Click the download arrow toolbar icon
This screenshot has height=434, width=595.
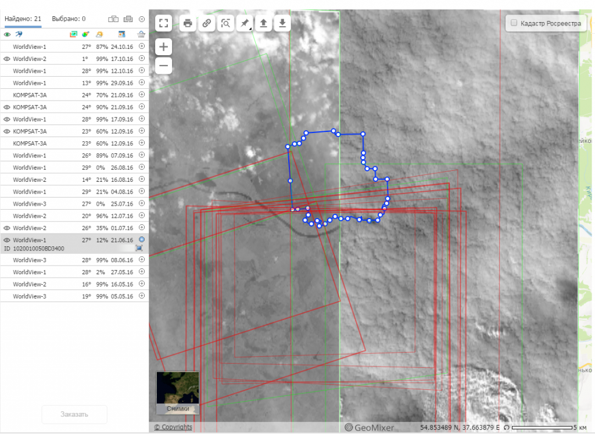282,23
